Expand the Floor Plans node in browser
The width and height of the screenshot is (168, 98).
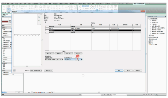click(x=150, y=20)
